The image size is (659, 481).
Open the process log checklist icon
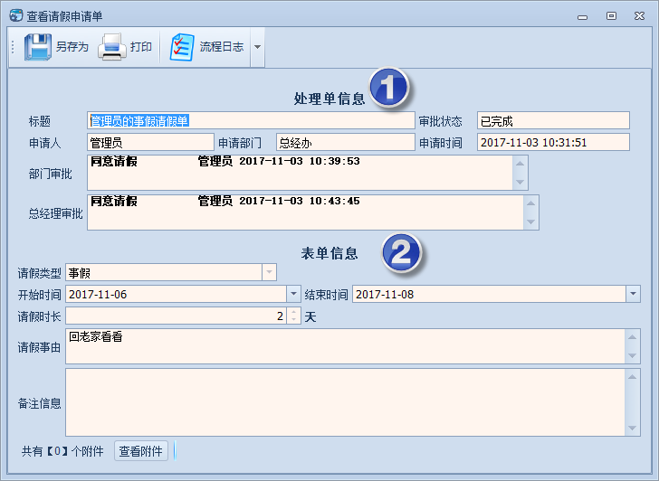coord(182,47)
